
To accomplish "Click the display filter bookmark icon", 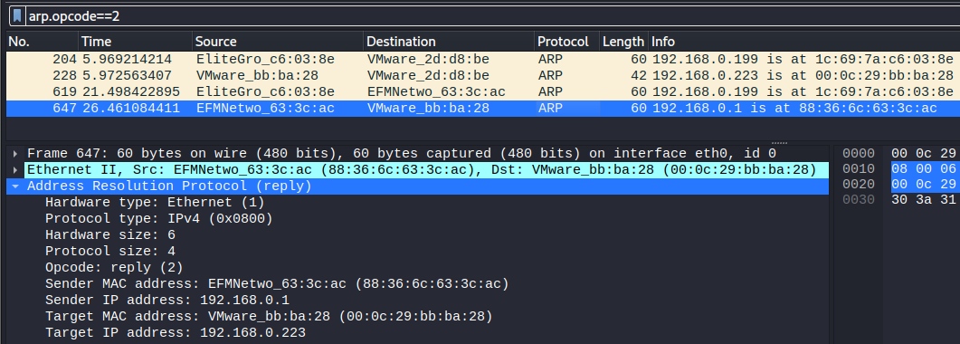I will click(x=18, y=16).
